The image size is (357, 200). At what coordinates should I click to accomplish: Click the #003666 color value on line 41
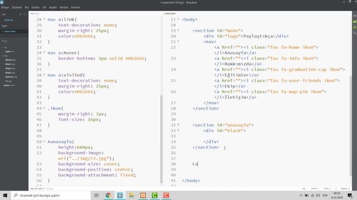(84, 92)
